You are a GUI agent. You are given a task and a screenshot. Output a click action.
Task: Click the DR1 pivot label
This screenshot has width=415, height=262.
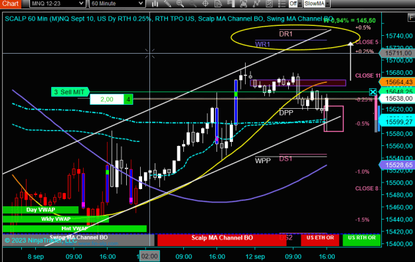click(x=286, y=34)
